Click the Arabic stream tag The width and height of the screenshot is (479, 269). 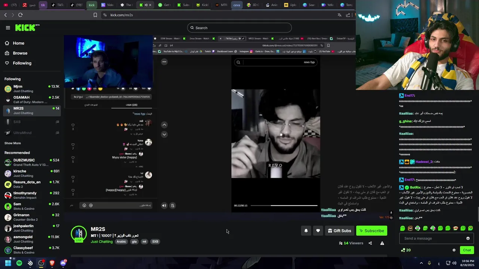point(121,242)
